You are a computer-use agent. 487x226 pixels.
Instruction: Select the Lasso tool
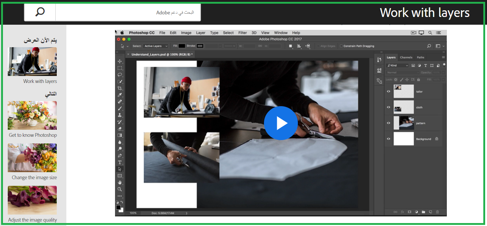click(x=119, y=75)
